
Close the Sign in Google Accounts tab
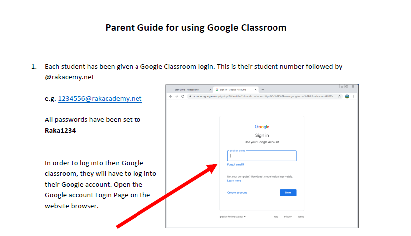point(255,90)
